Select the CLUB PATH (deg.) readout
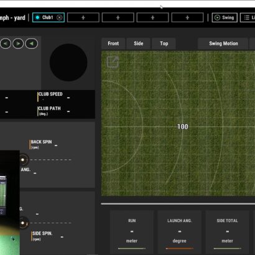Viewport: 255px width, 255px height. [x=53, y=111]
